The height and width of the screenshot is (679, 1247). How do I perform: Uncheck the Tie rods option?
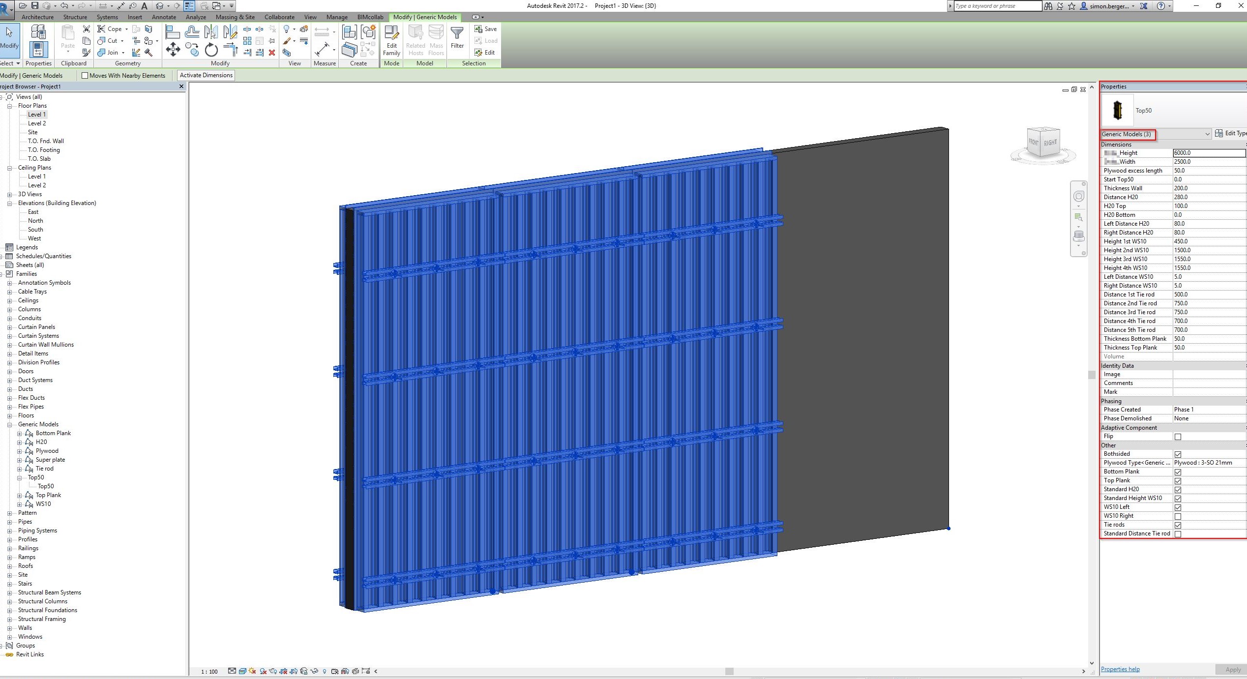pyautogui.click(x=1178, y=525)
